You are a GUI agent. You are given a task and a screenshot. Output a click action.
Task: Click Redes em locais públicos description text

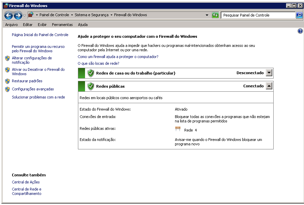[x=121, y=98]
